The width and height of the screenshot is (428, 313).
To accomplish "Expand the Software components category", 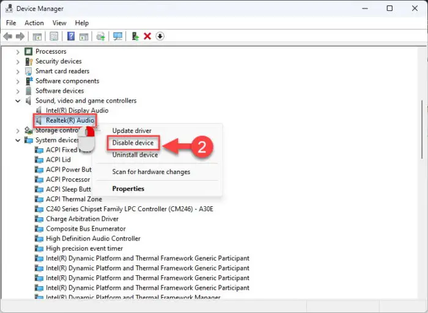I will 18,81.
